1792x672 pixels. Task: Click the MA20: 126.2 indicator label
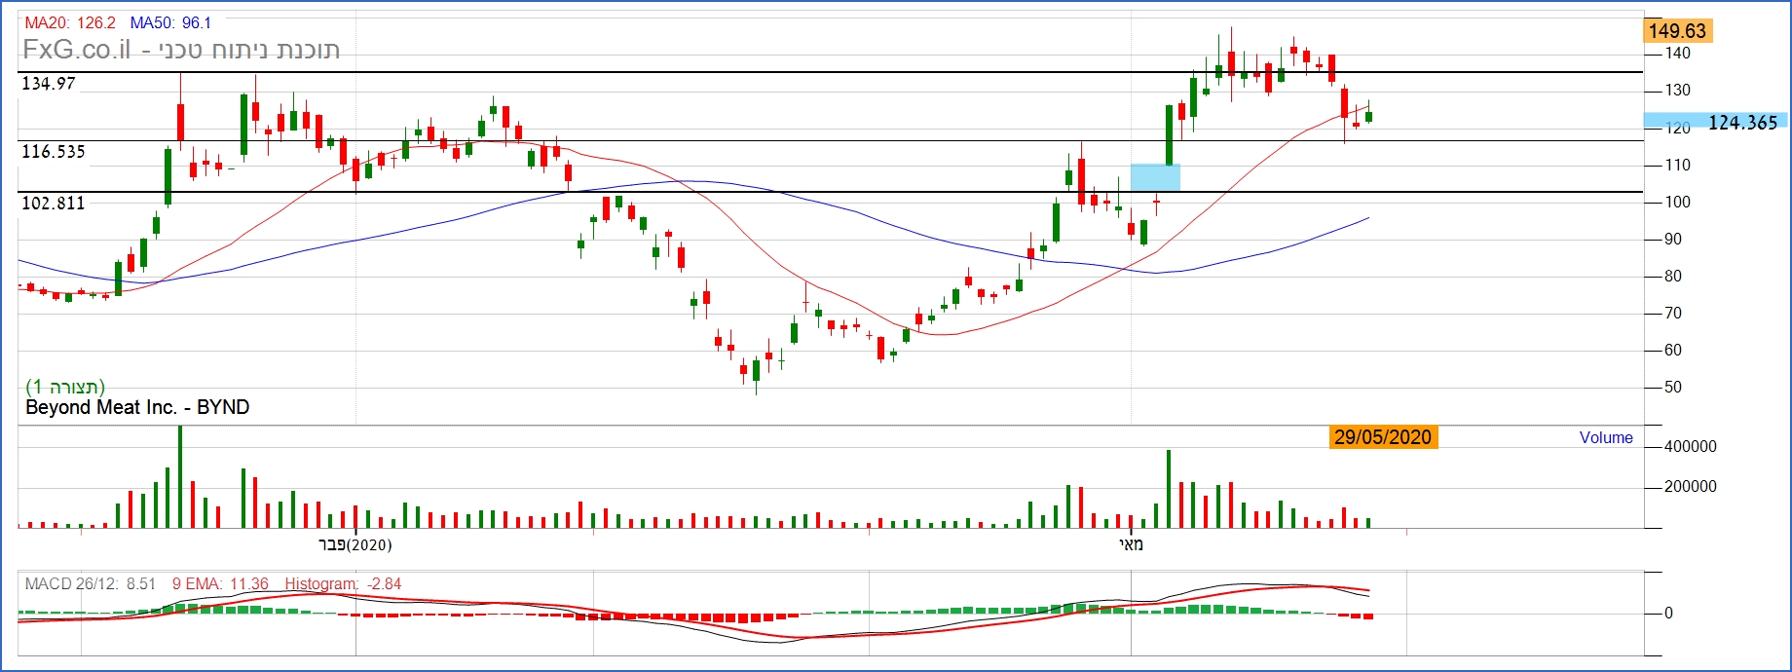point(70,22)
